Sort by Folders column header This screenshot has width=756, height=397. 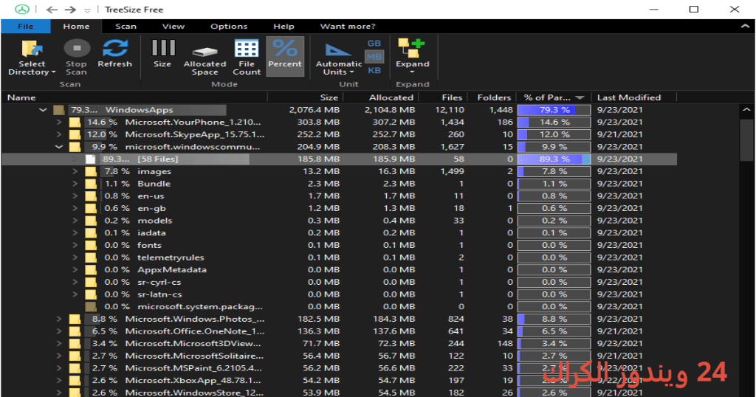[x=492, y=97]
